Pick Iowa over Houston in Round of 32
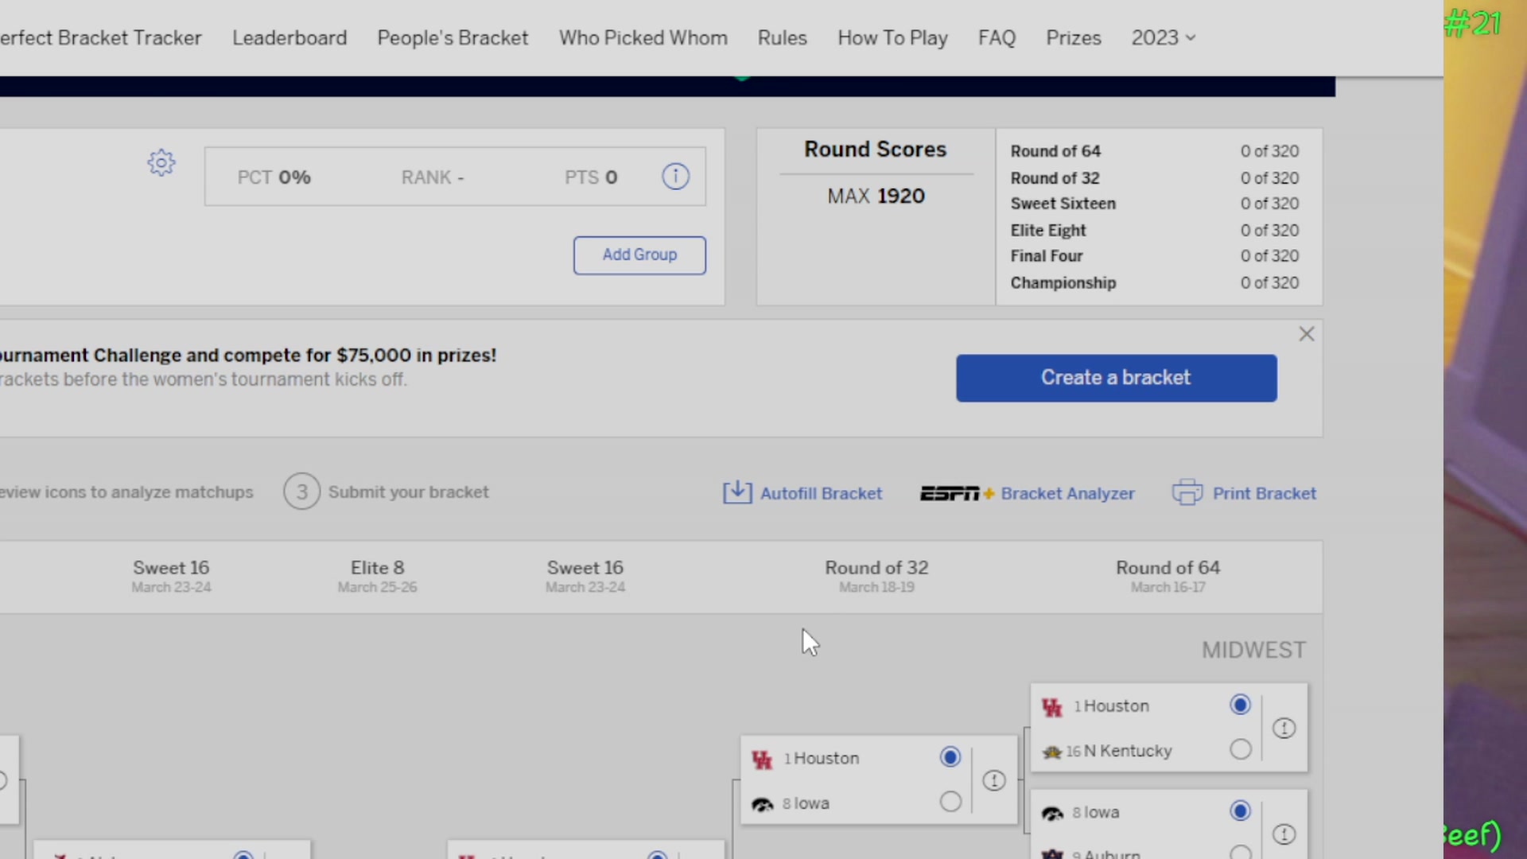Viewport: 1527px width, 859px height. [950, 801]
